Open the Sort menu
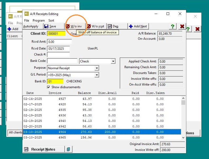The width and height of the screenshot is (209, 159). click(51, 21)
